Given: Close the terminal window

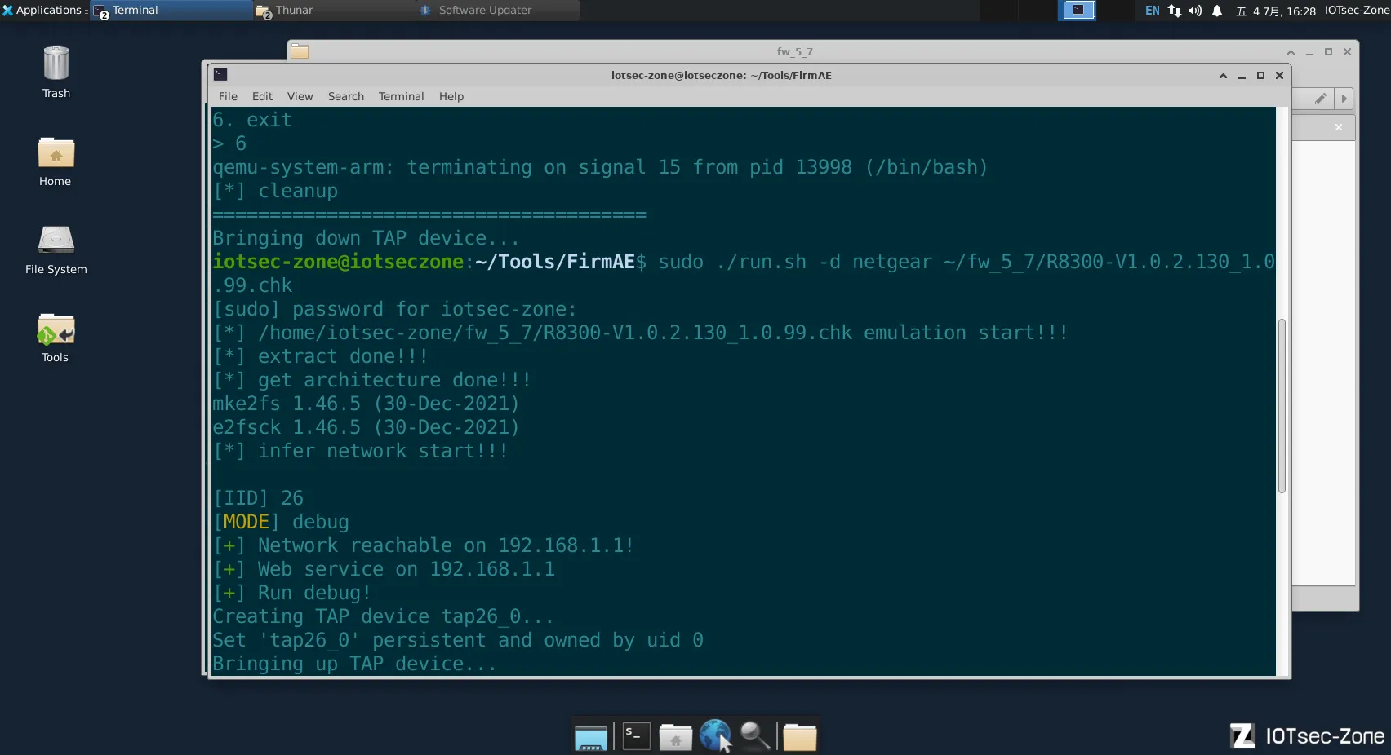Looking at the screenshot, I should [1279, 76].
